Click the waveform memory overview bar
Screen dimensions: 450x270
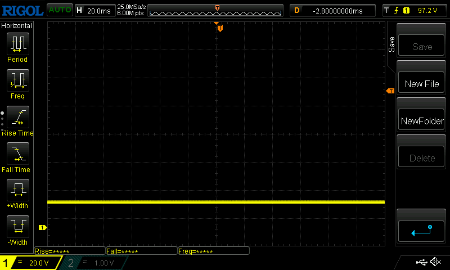(x=215, y=11)
